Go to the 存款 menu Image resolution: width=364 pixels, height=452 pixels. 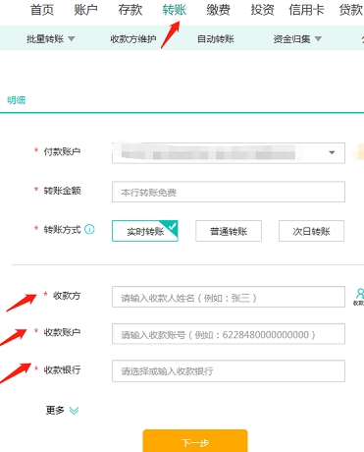click(130, 10)
